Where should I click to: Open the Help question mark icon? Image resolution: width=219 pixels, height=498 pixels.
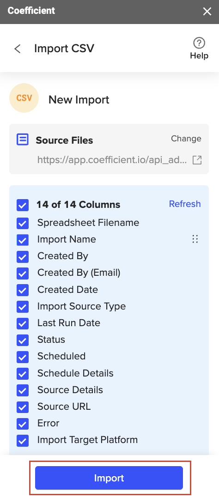[199, 43]
